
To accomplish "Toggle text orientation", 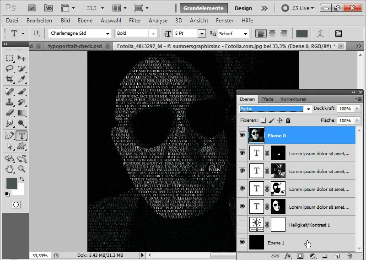I will pos(37,33).
